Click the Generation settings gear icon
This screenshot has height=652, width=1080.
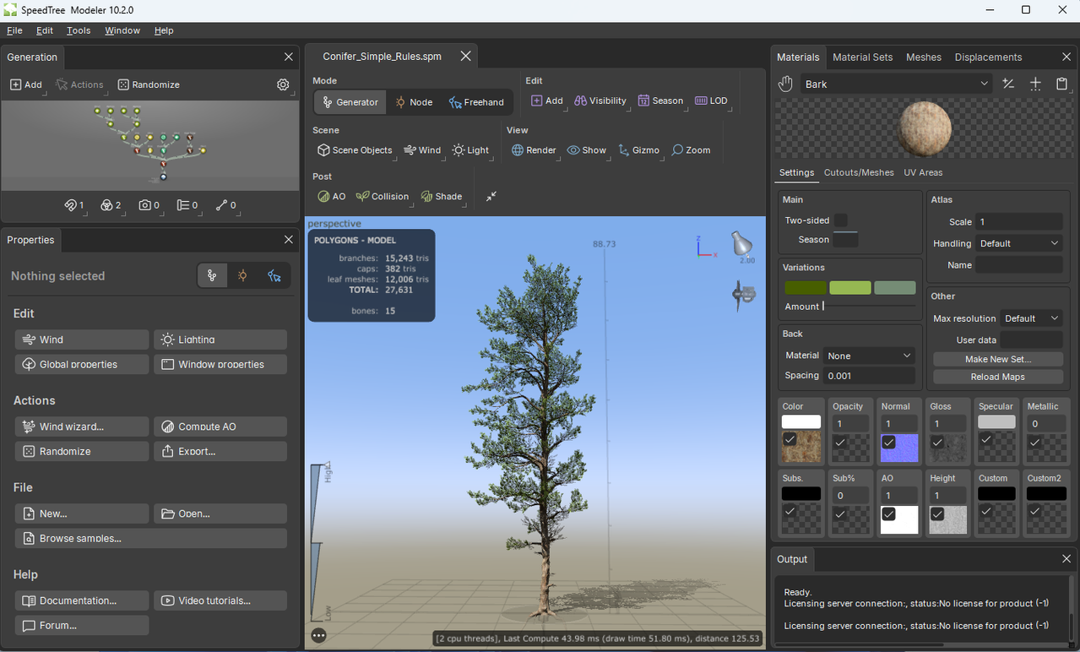point(283,84)
